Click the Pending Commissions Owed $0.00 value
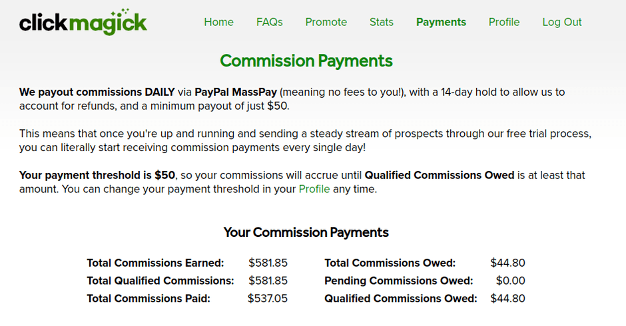 click(511, 281)
